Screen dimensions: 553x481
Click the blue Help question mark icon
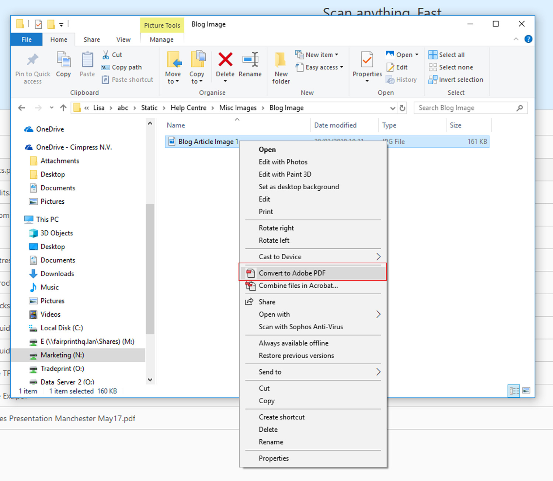528,39
